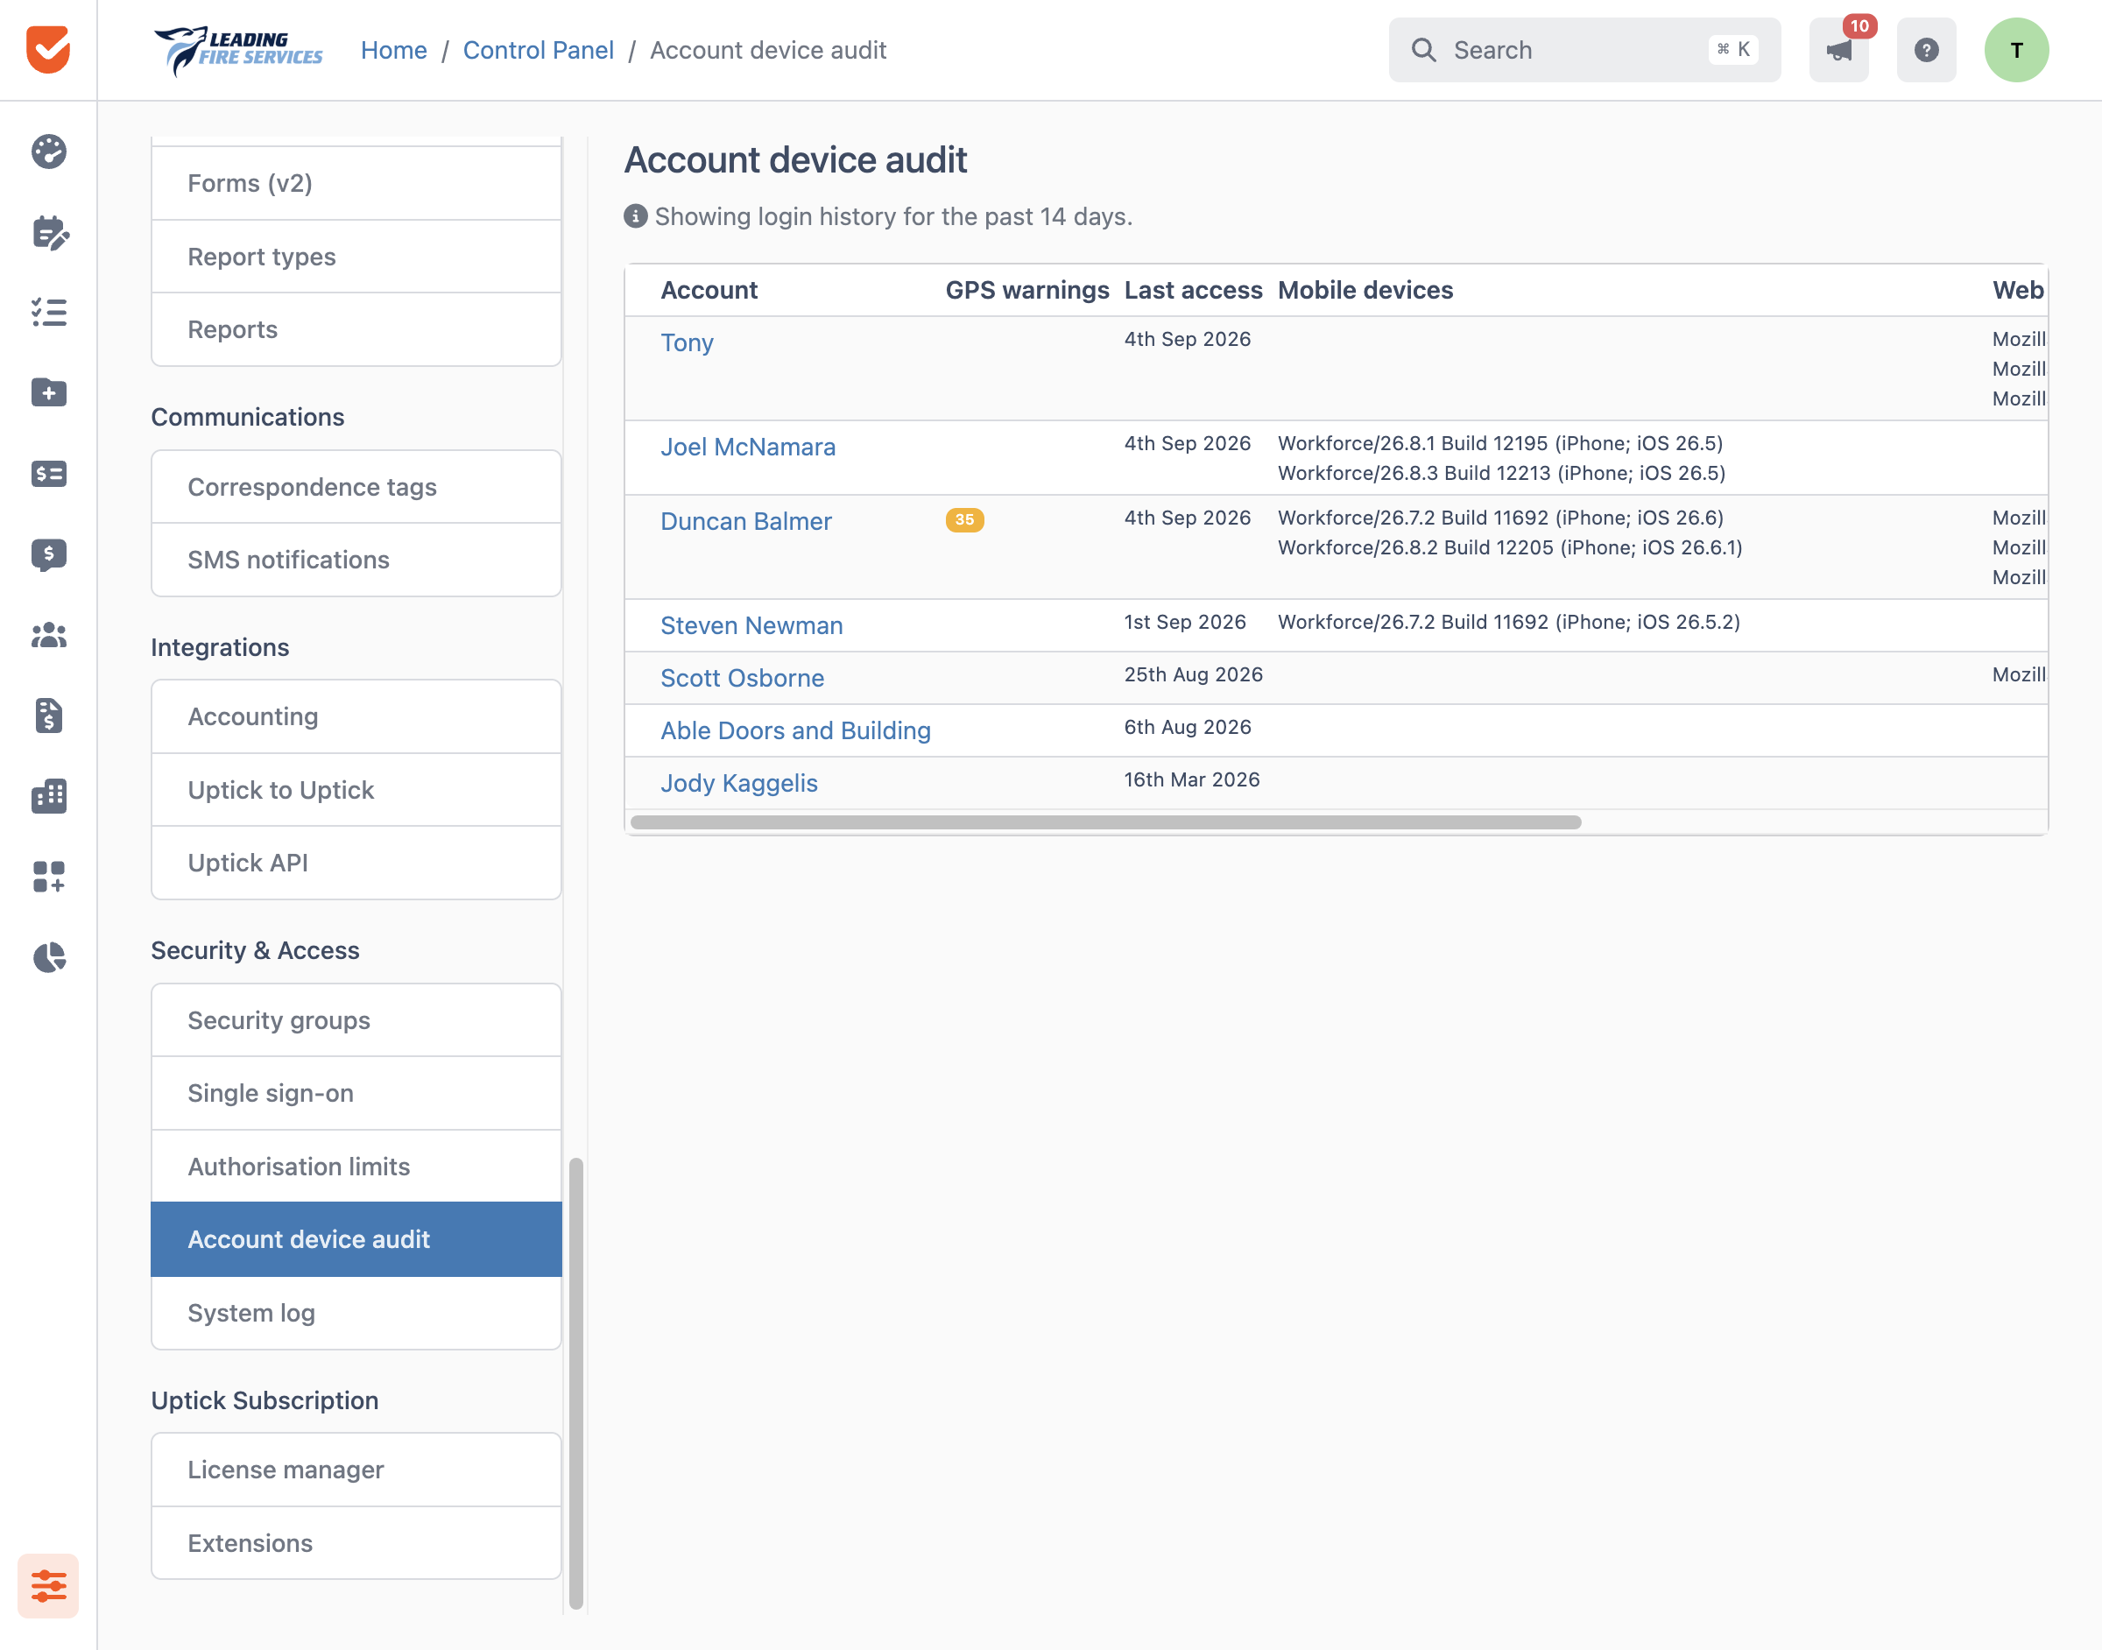
Task: Open Jody Kaggelis account
Action: (x=739, y=784)
